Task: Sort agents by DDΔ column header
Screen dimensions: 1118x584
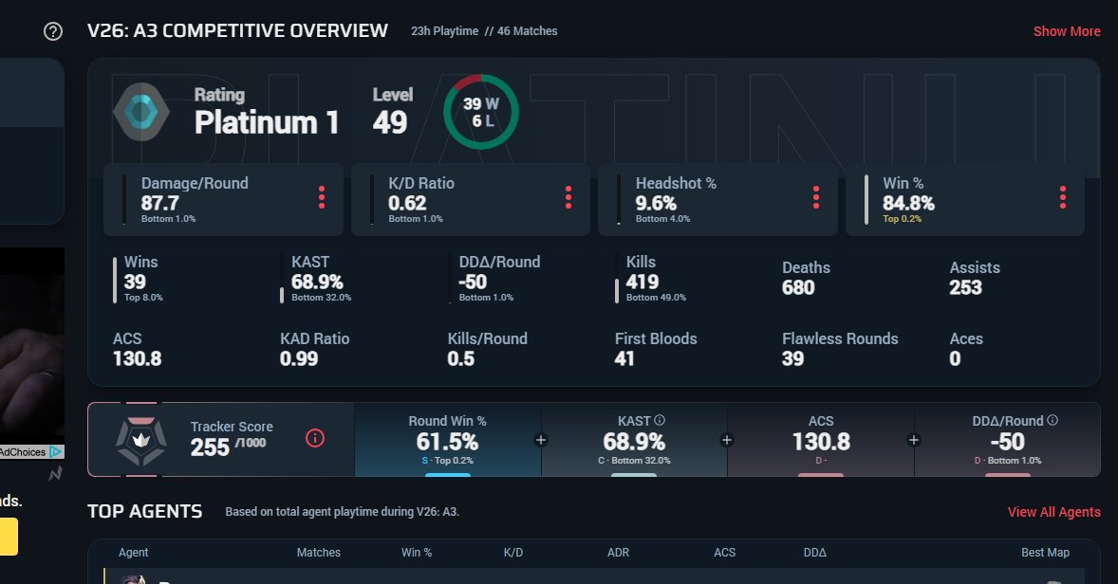Action: [x=815, y=553]
